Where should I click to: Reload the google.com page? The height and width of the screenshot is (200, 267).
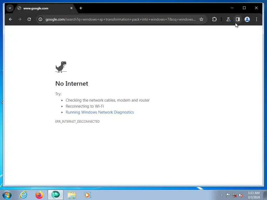click(29, 19)
